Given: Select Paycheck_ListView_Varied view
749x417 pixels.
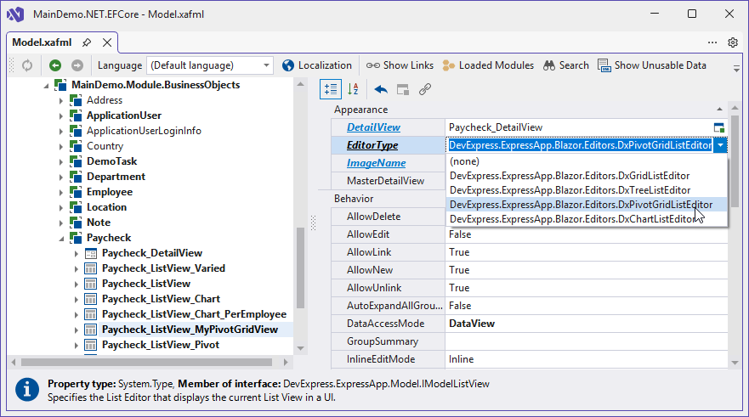Looking at the screenshot, I should [163, 268].
